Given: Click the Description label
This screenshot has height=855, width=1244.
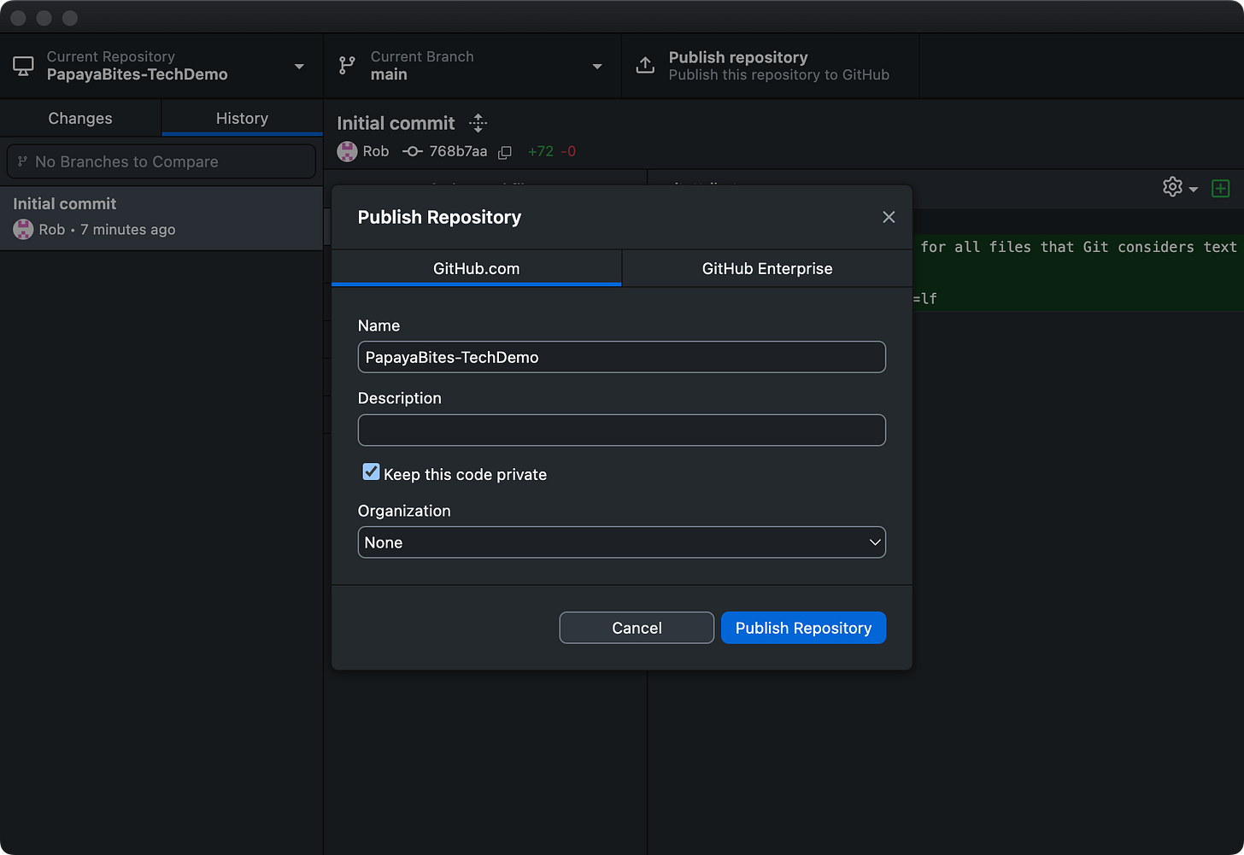Looking at the screenshot, I should (400, 398).
